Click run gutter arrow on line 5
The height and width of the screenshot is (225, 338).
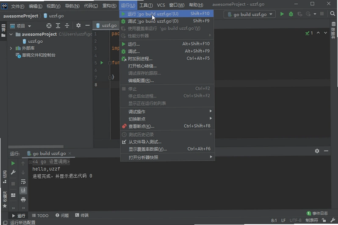point(102,63)
